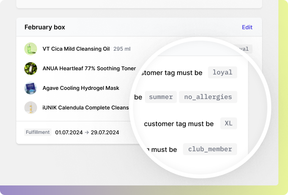The width and height of the screenshot is (288, 195).
Task: Click the arrow between fulfillment dates
Action: coord(86,132)
